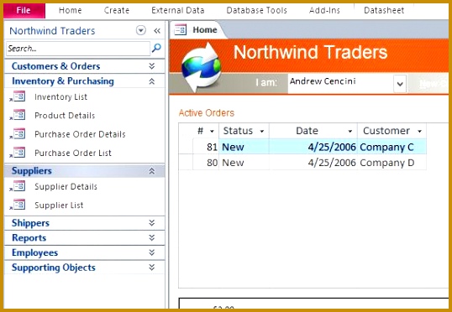Click the Date column header
Screen dimensions: 452x312
(x=313, y=131)
